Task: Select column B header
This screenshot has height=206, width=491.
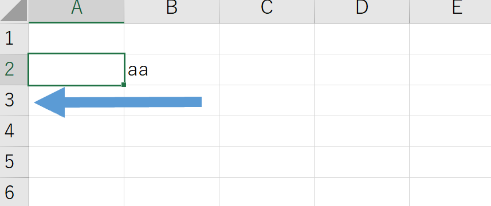Action: [172, 11]
